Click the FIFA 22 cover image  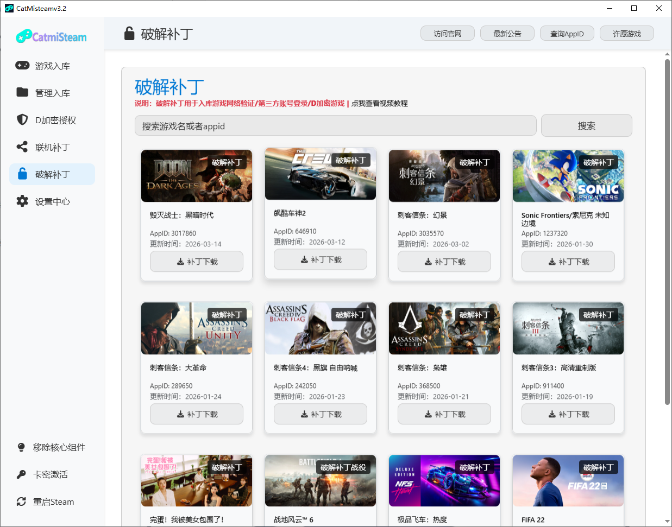(x=568, y=481)
